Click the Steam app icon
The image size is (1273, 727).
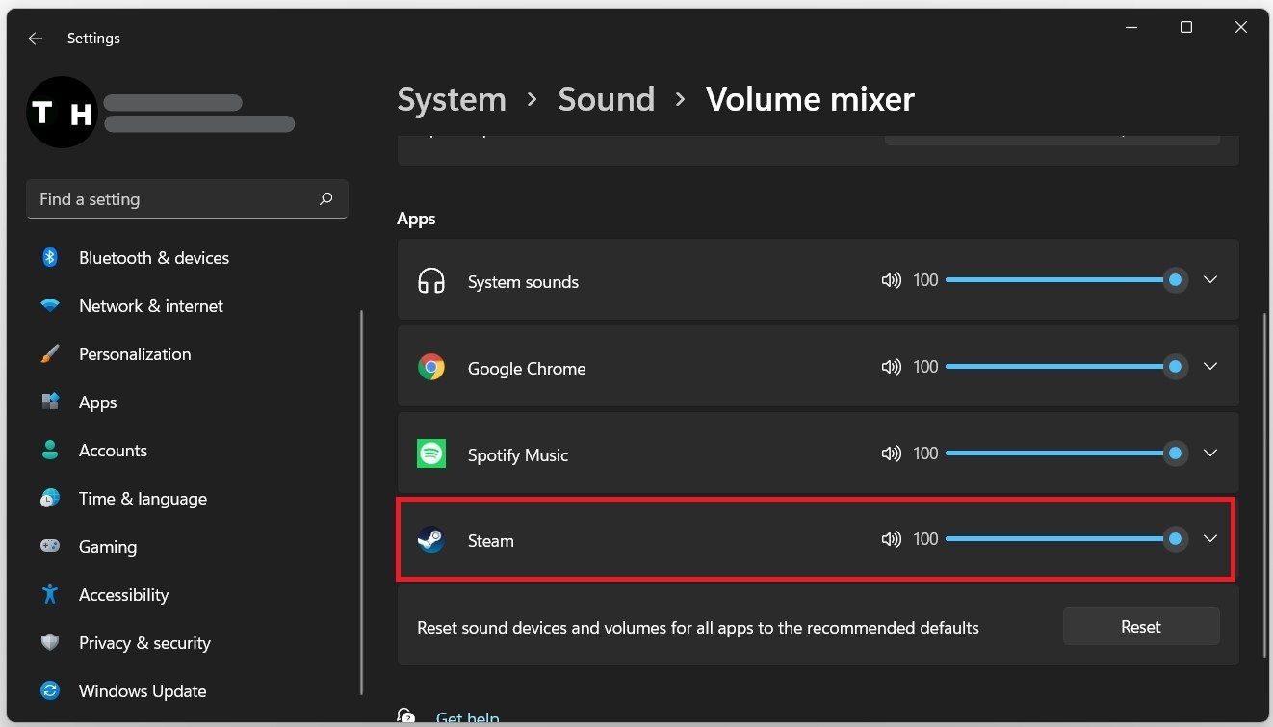tap(430, 540)
